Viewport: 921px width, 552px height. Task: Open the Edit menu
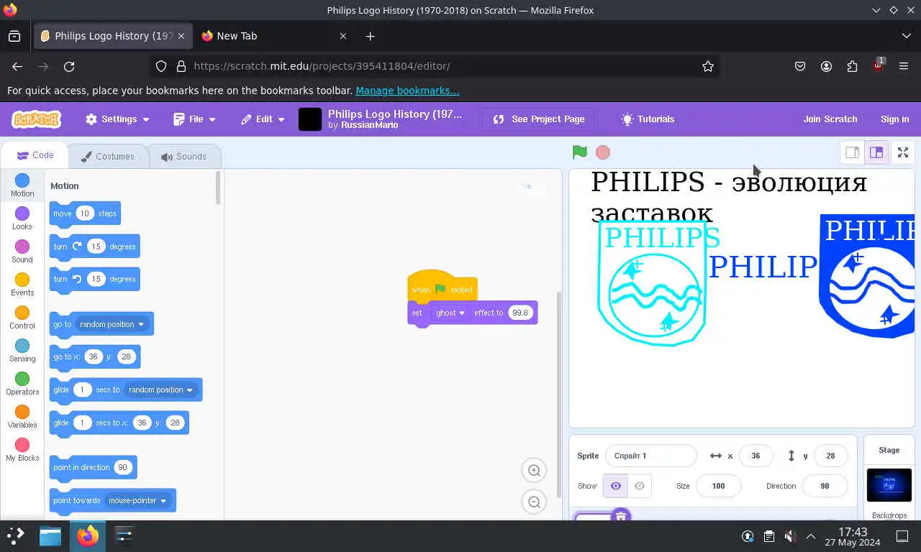tap(263, 119)
